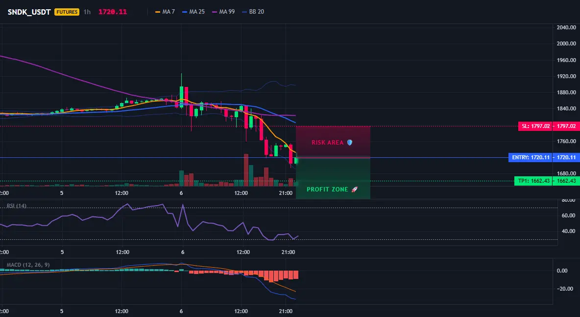Image resolution: width=580 pixels, height=317 pixels.
Task: Click the 2000.00 price axis value
Action: click(x=566, y=43)
